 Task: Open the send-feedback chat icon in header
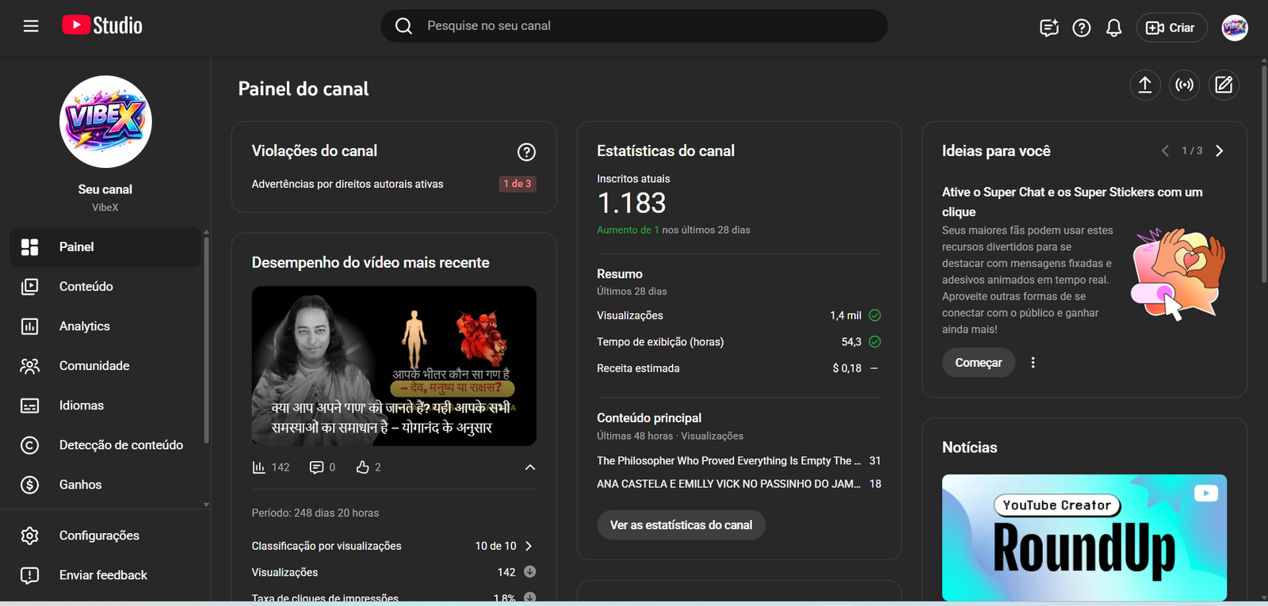[1048, 28]
